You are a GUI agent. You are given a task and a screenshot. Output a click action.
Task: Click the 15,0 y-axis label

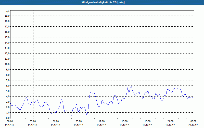pyautogui.click(x=7, y=37)
